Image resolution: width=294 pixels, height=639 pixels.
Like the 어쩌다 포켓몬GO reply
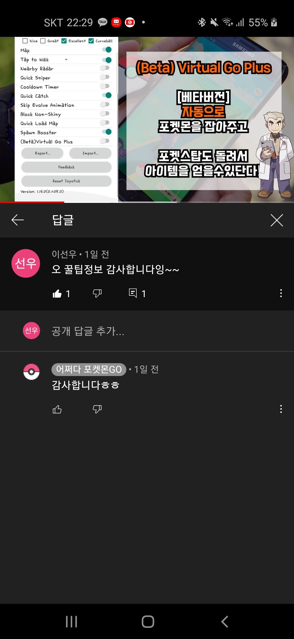[x=57, y=409]
